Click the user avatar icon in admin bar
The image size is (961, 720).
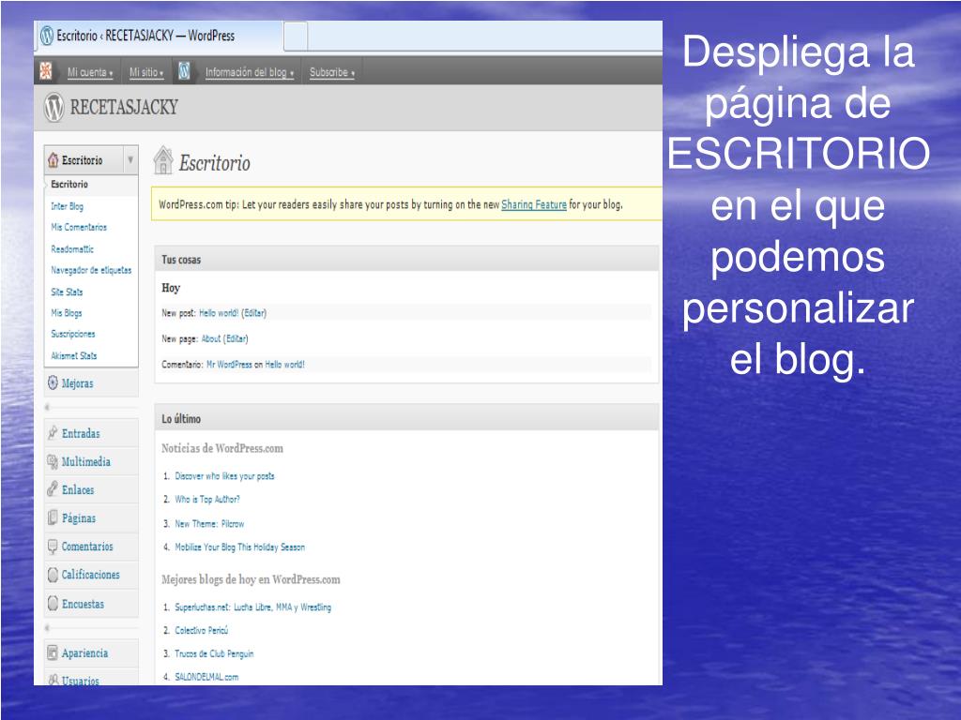click(45, 71)
